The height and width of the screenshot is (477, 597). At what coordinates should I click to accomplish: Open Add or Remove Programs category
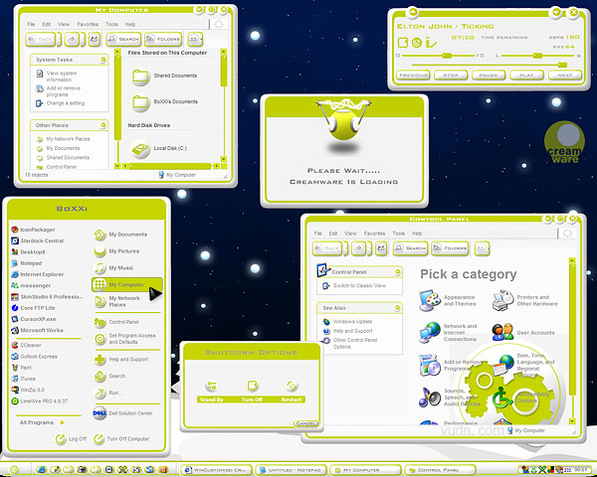pyautogui.click(x=450, y=365)
